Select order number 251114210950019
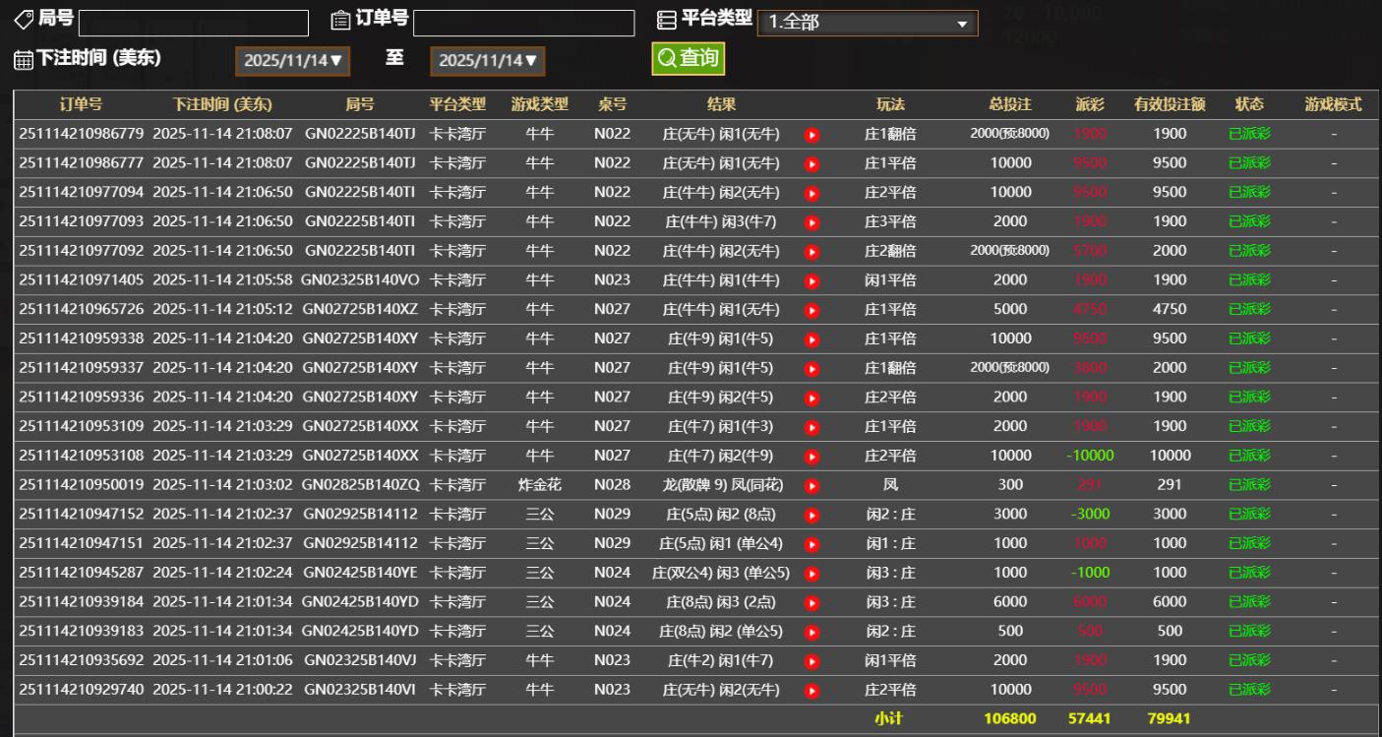The image size is (1382, 737). tap(81, 485)
